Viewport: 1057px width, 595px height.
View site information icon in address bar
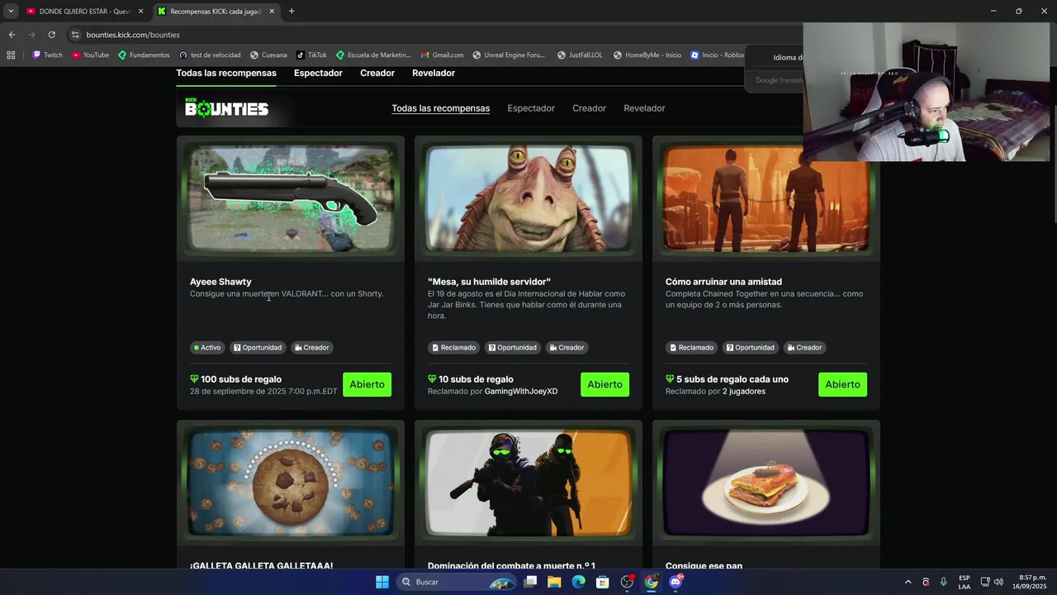75,35
